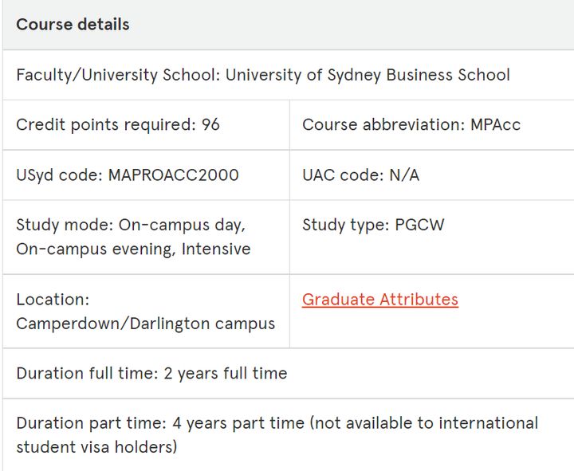Click the Camperdown/Darlington campus text

145,324
